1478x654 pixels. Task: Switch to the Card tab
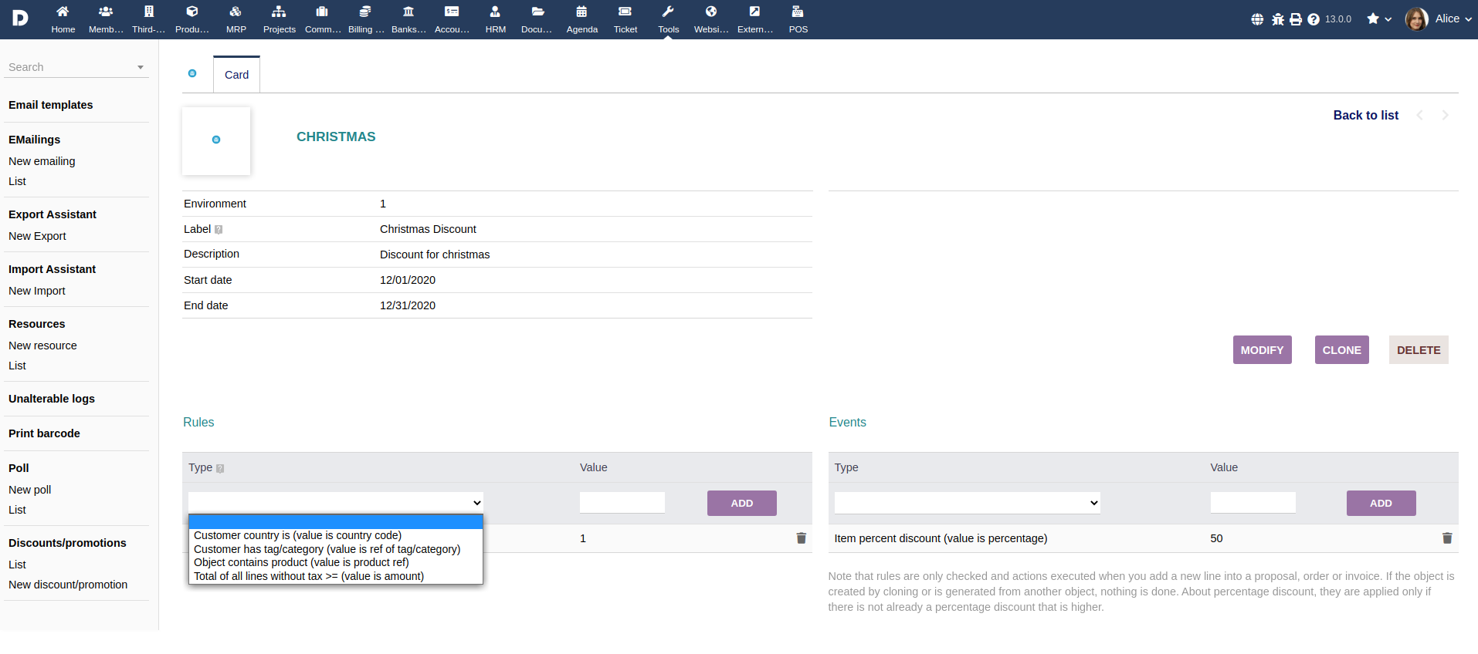point(236,75)
